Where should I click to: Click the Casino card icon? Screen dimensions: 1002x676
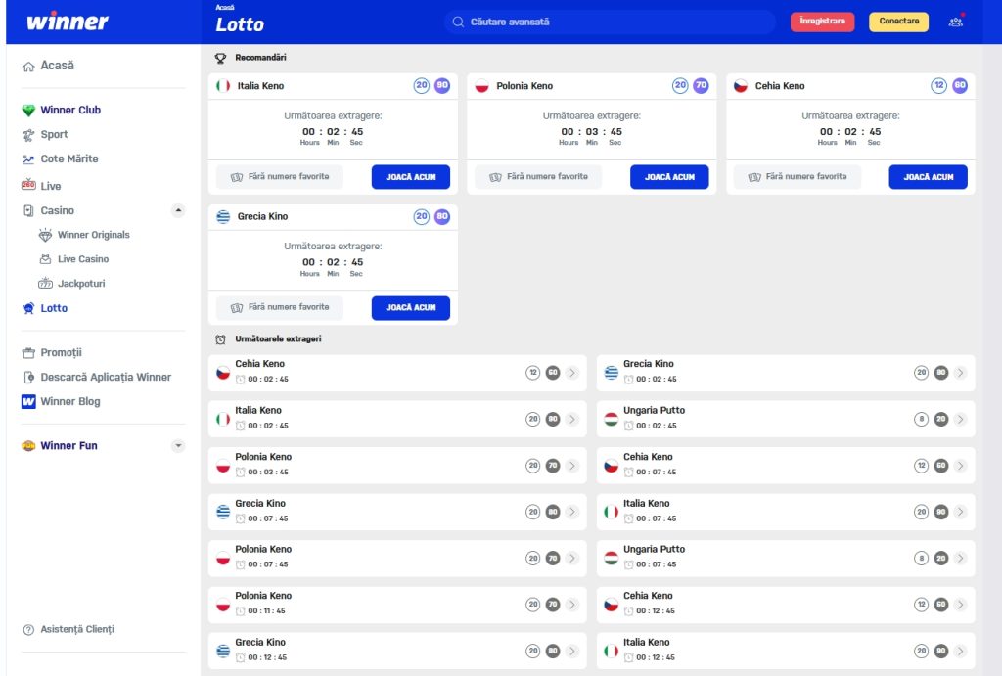pos(28,211)
